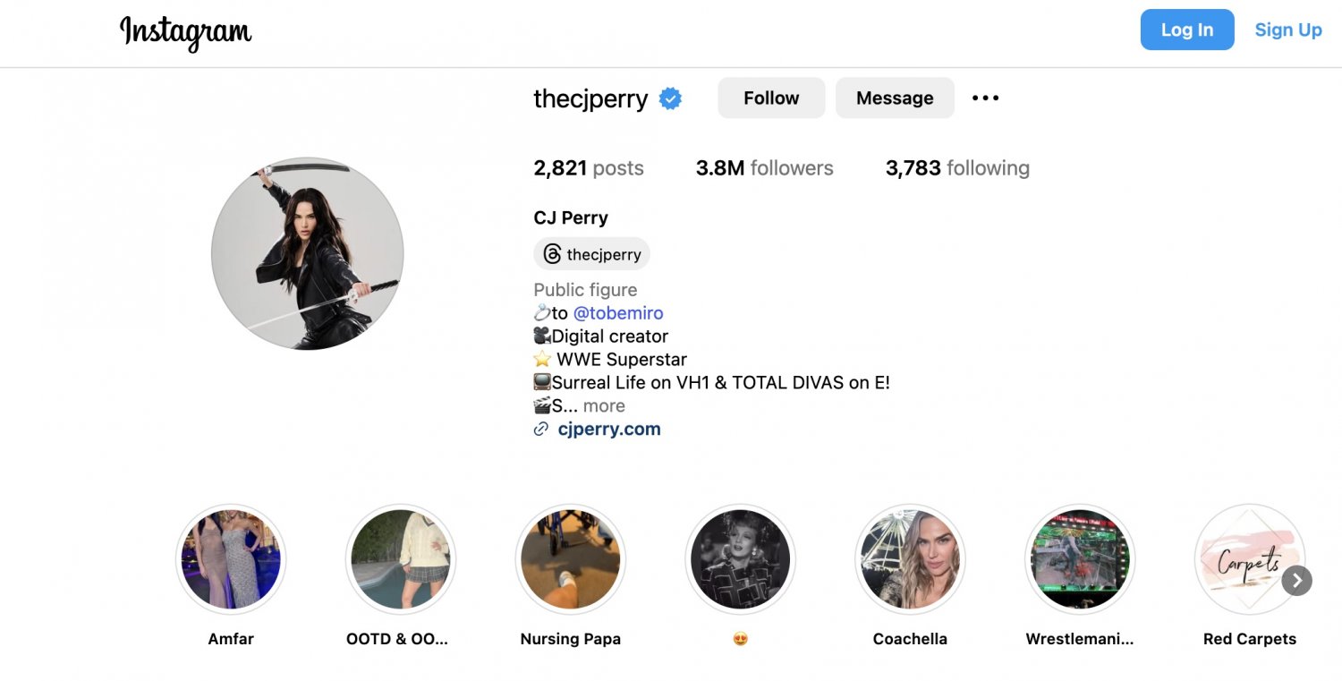
Task: Open the heart-eyes emoji highlight
Action: 741,559
